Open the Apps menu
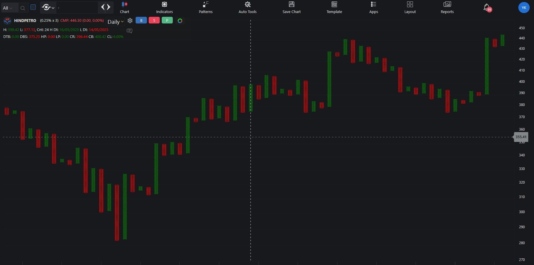This screenshot has width=534, height=265. pyautogui.click(x=373, y=8)
